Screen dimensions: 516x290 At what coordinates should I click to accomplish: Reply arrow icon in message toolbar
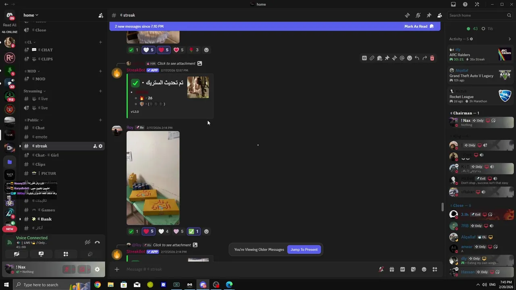(417, 58)
